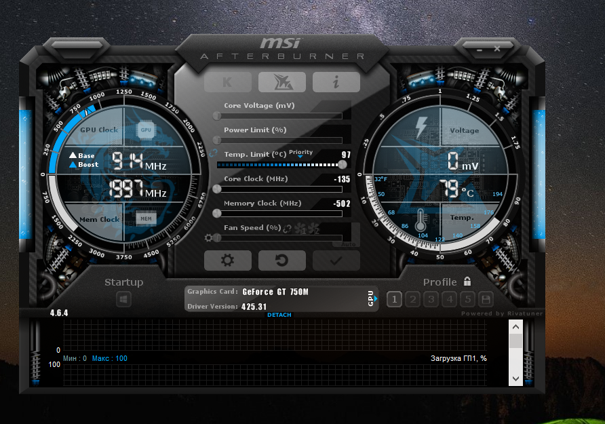
Task: Click the GPU chip icon in gauge
Action: 146,130
